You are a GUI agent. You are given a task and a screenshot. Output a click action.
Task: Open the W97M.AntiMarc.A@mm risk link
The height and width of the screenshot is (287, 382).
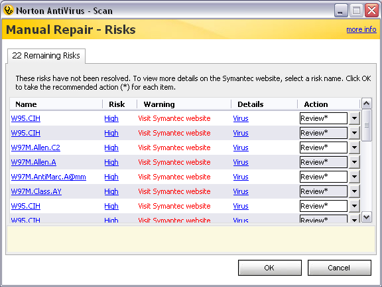pos(48,177)
